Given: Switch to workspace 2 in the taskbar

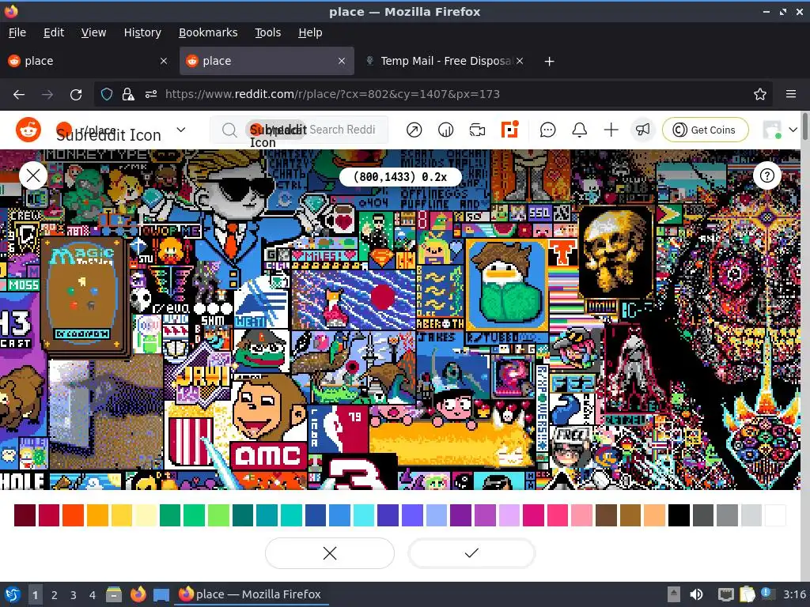Looking at the screenshot, I should tap(55, 595).
